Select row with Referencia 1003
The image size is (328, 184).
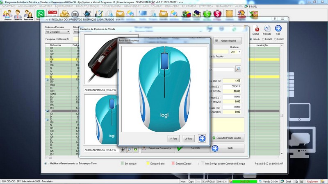[62, 85]
